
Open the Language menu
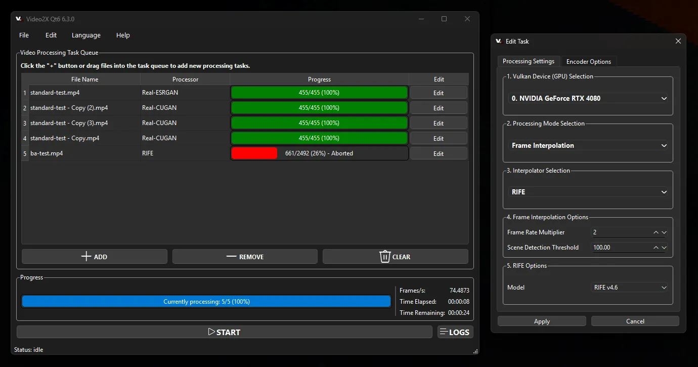[86, 35]
